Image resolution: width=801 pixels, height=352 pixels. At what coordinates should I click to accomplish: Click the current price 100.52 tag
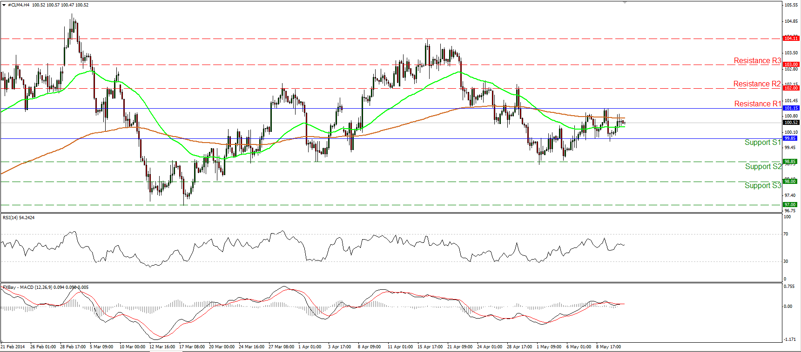(x=791, y=123)
